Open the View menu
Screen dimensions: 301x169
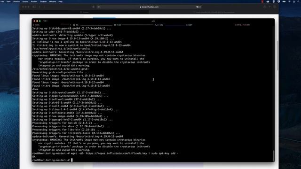coord(8,1)
